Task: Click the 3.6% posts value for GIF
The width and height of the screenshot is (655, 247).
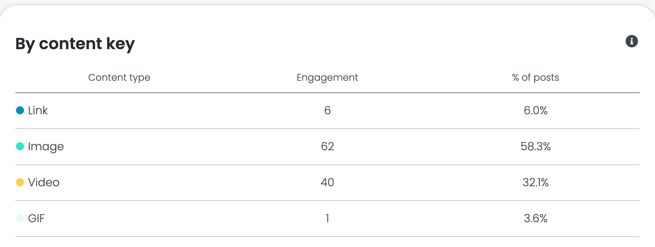Action: tap(536, 218)
